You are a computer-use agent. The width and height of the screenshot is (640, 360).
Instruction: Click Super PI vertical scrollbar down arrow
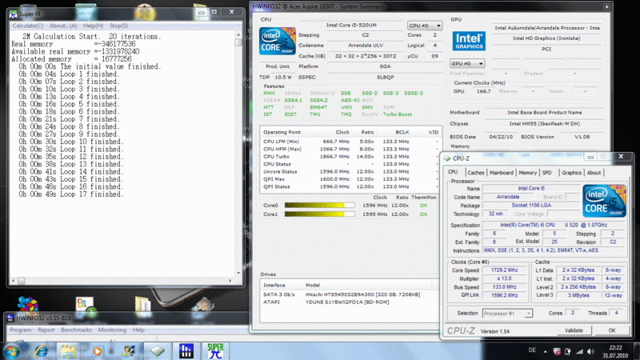238,273
